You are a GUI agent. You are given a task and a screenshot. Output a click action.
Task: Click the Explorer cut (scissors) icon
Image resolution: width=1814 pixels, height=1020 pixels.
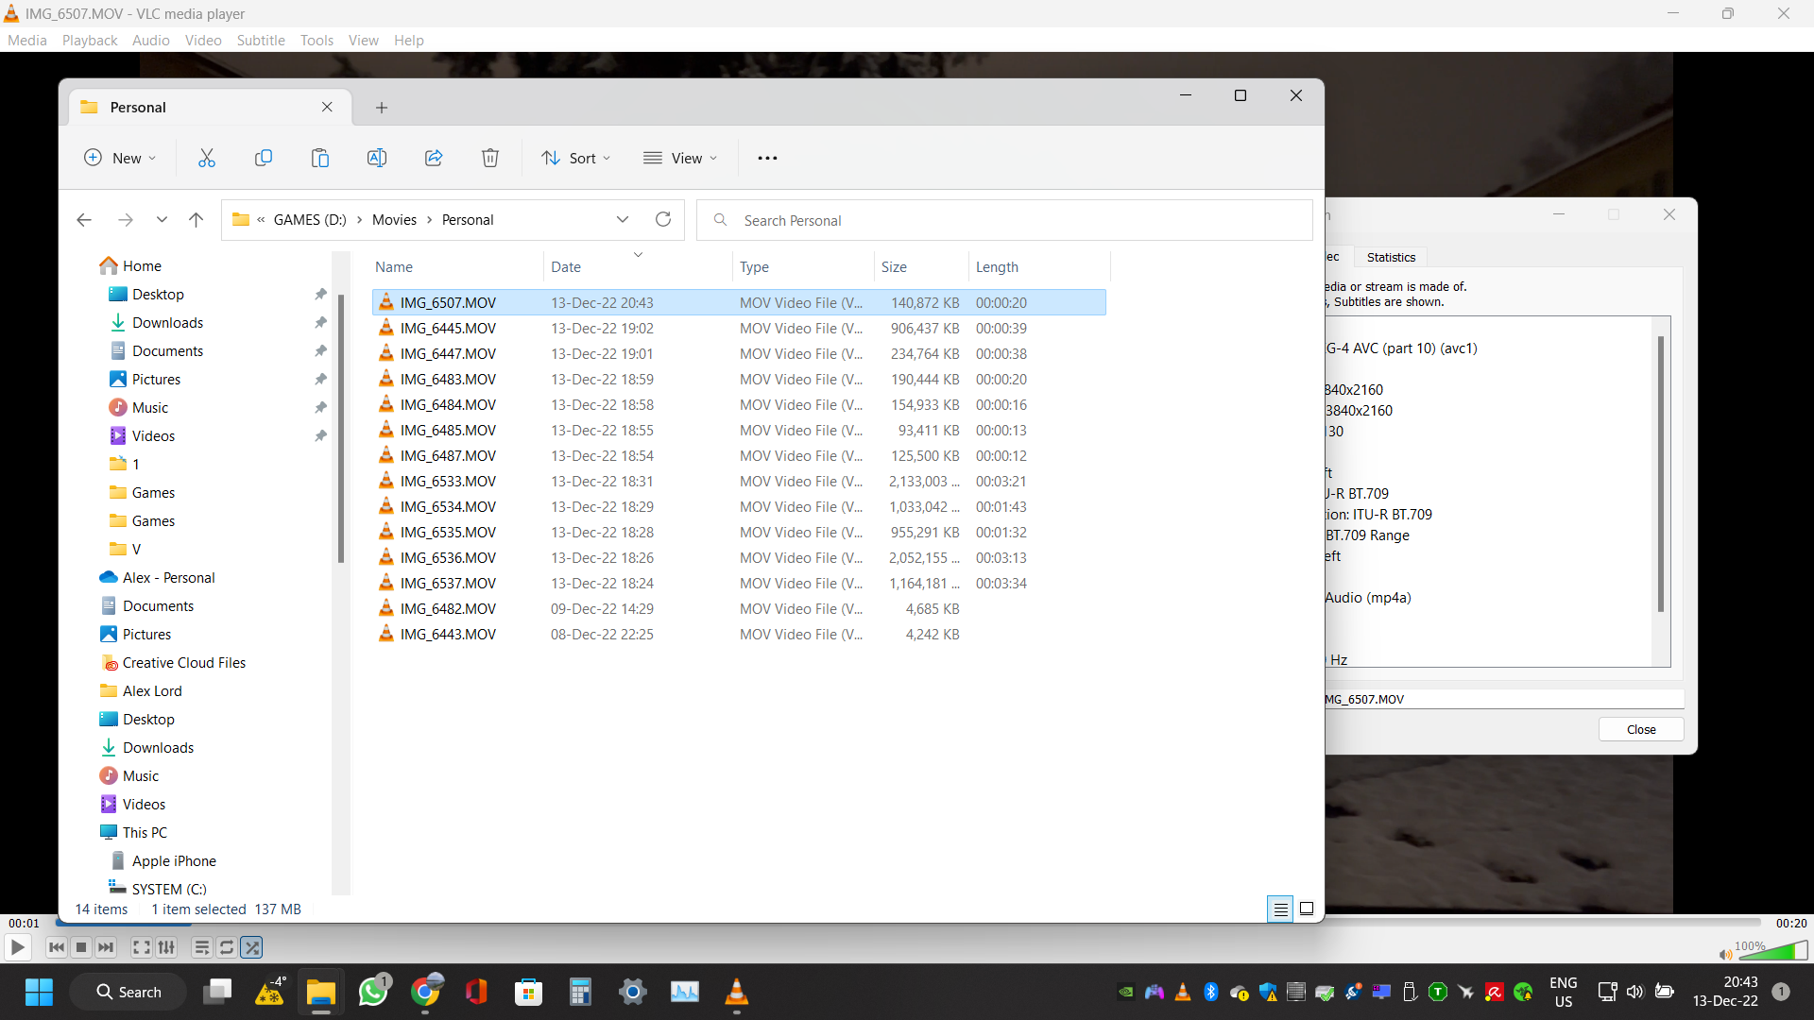click(x=206, y=158)
